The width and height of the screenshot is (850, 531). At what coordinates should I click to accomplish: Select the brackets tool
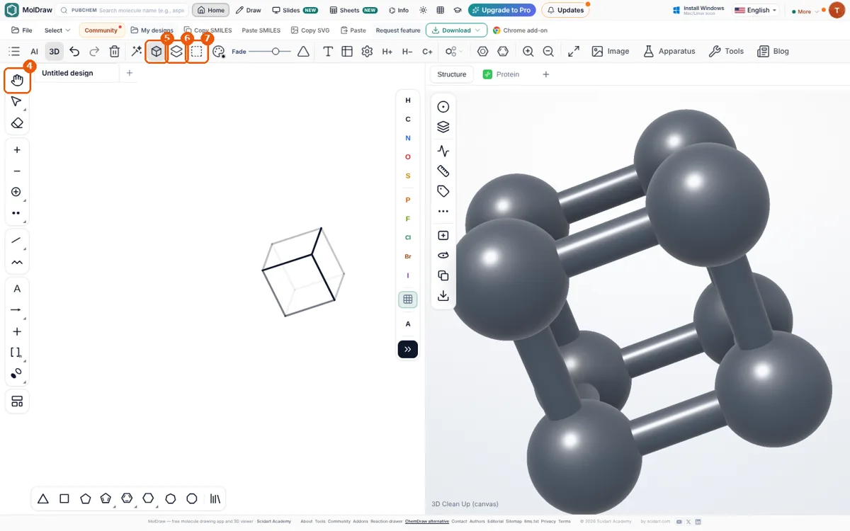tap(17, 352)
